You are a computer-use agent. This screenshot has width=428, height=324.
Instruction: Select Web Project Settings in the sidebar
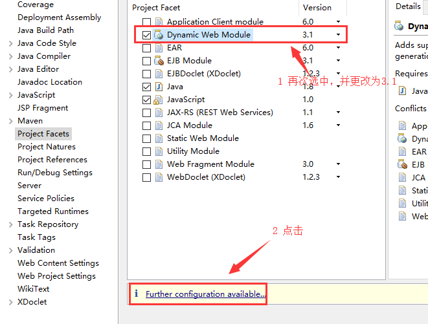[56, 276]
